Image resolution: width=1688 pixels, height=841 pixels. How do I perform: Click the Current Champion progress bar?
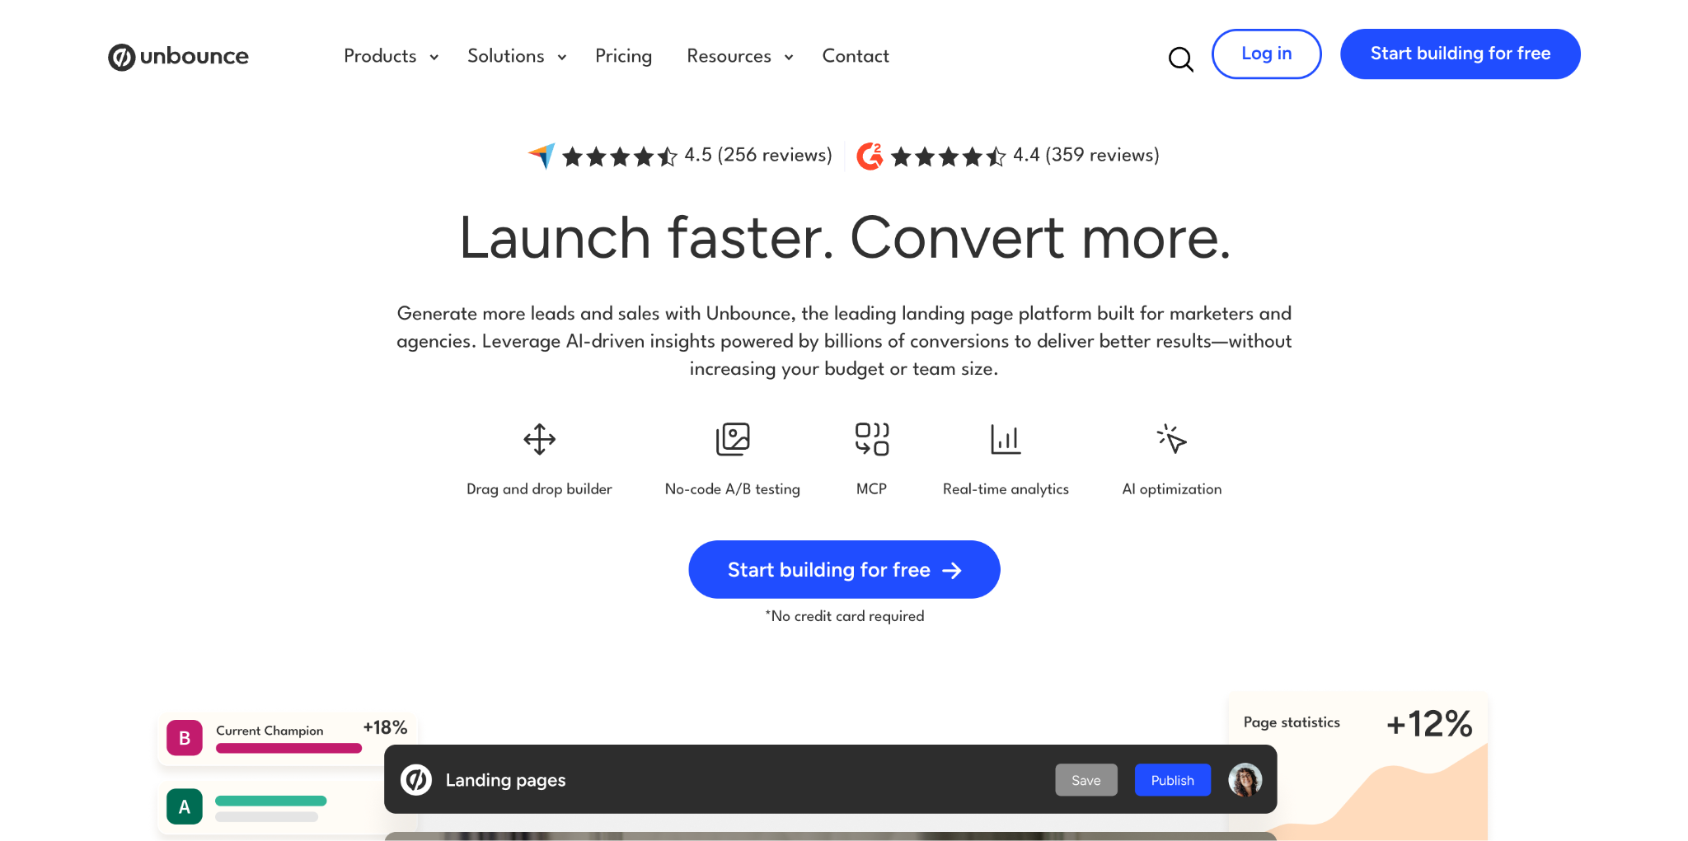pyautogui.click(x=288, y=748)
